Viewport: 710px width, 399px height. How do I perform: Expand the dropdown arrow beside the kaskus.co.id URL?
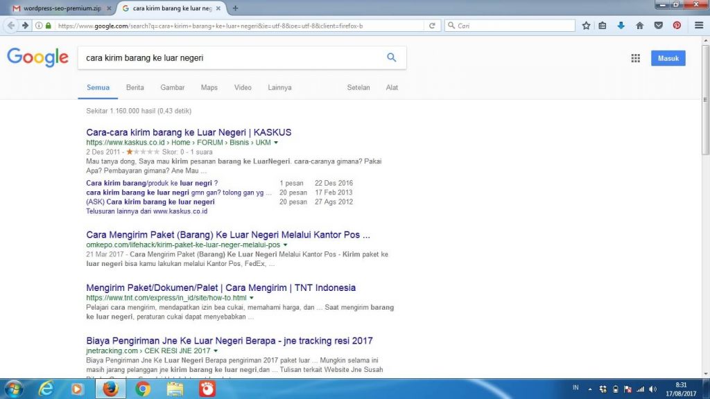point(276,143)
